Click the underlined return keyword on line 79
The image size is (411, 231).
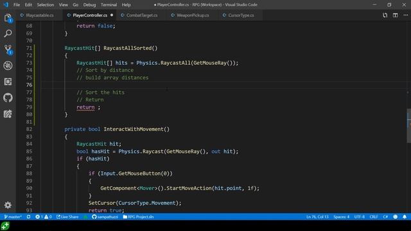[x=85, y=107]
